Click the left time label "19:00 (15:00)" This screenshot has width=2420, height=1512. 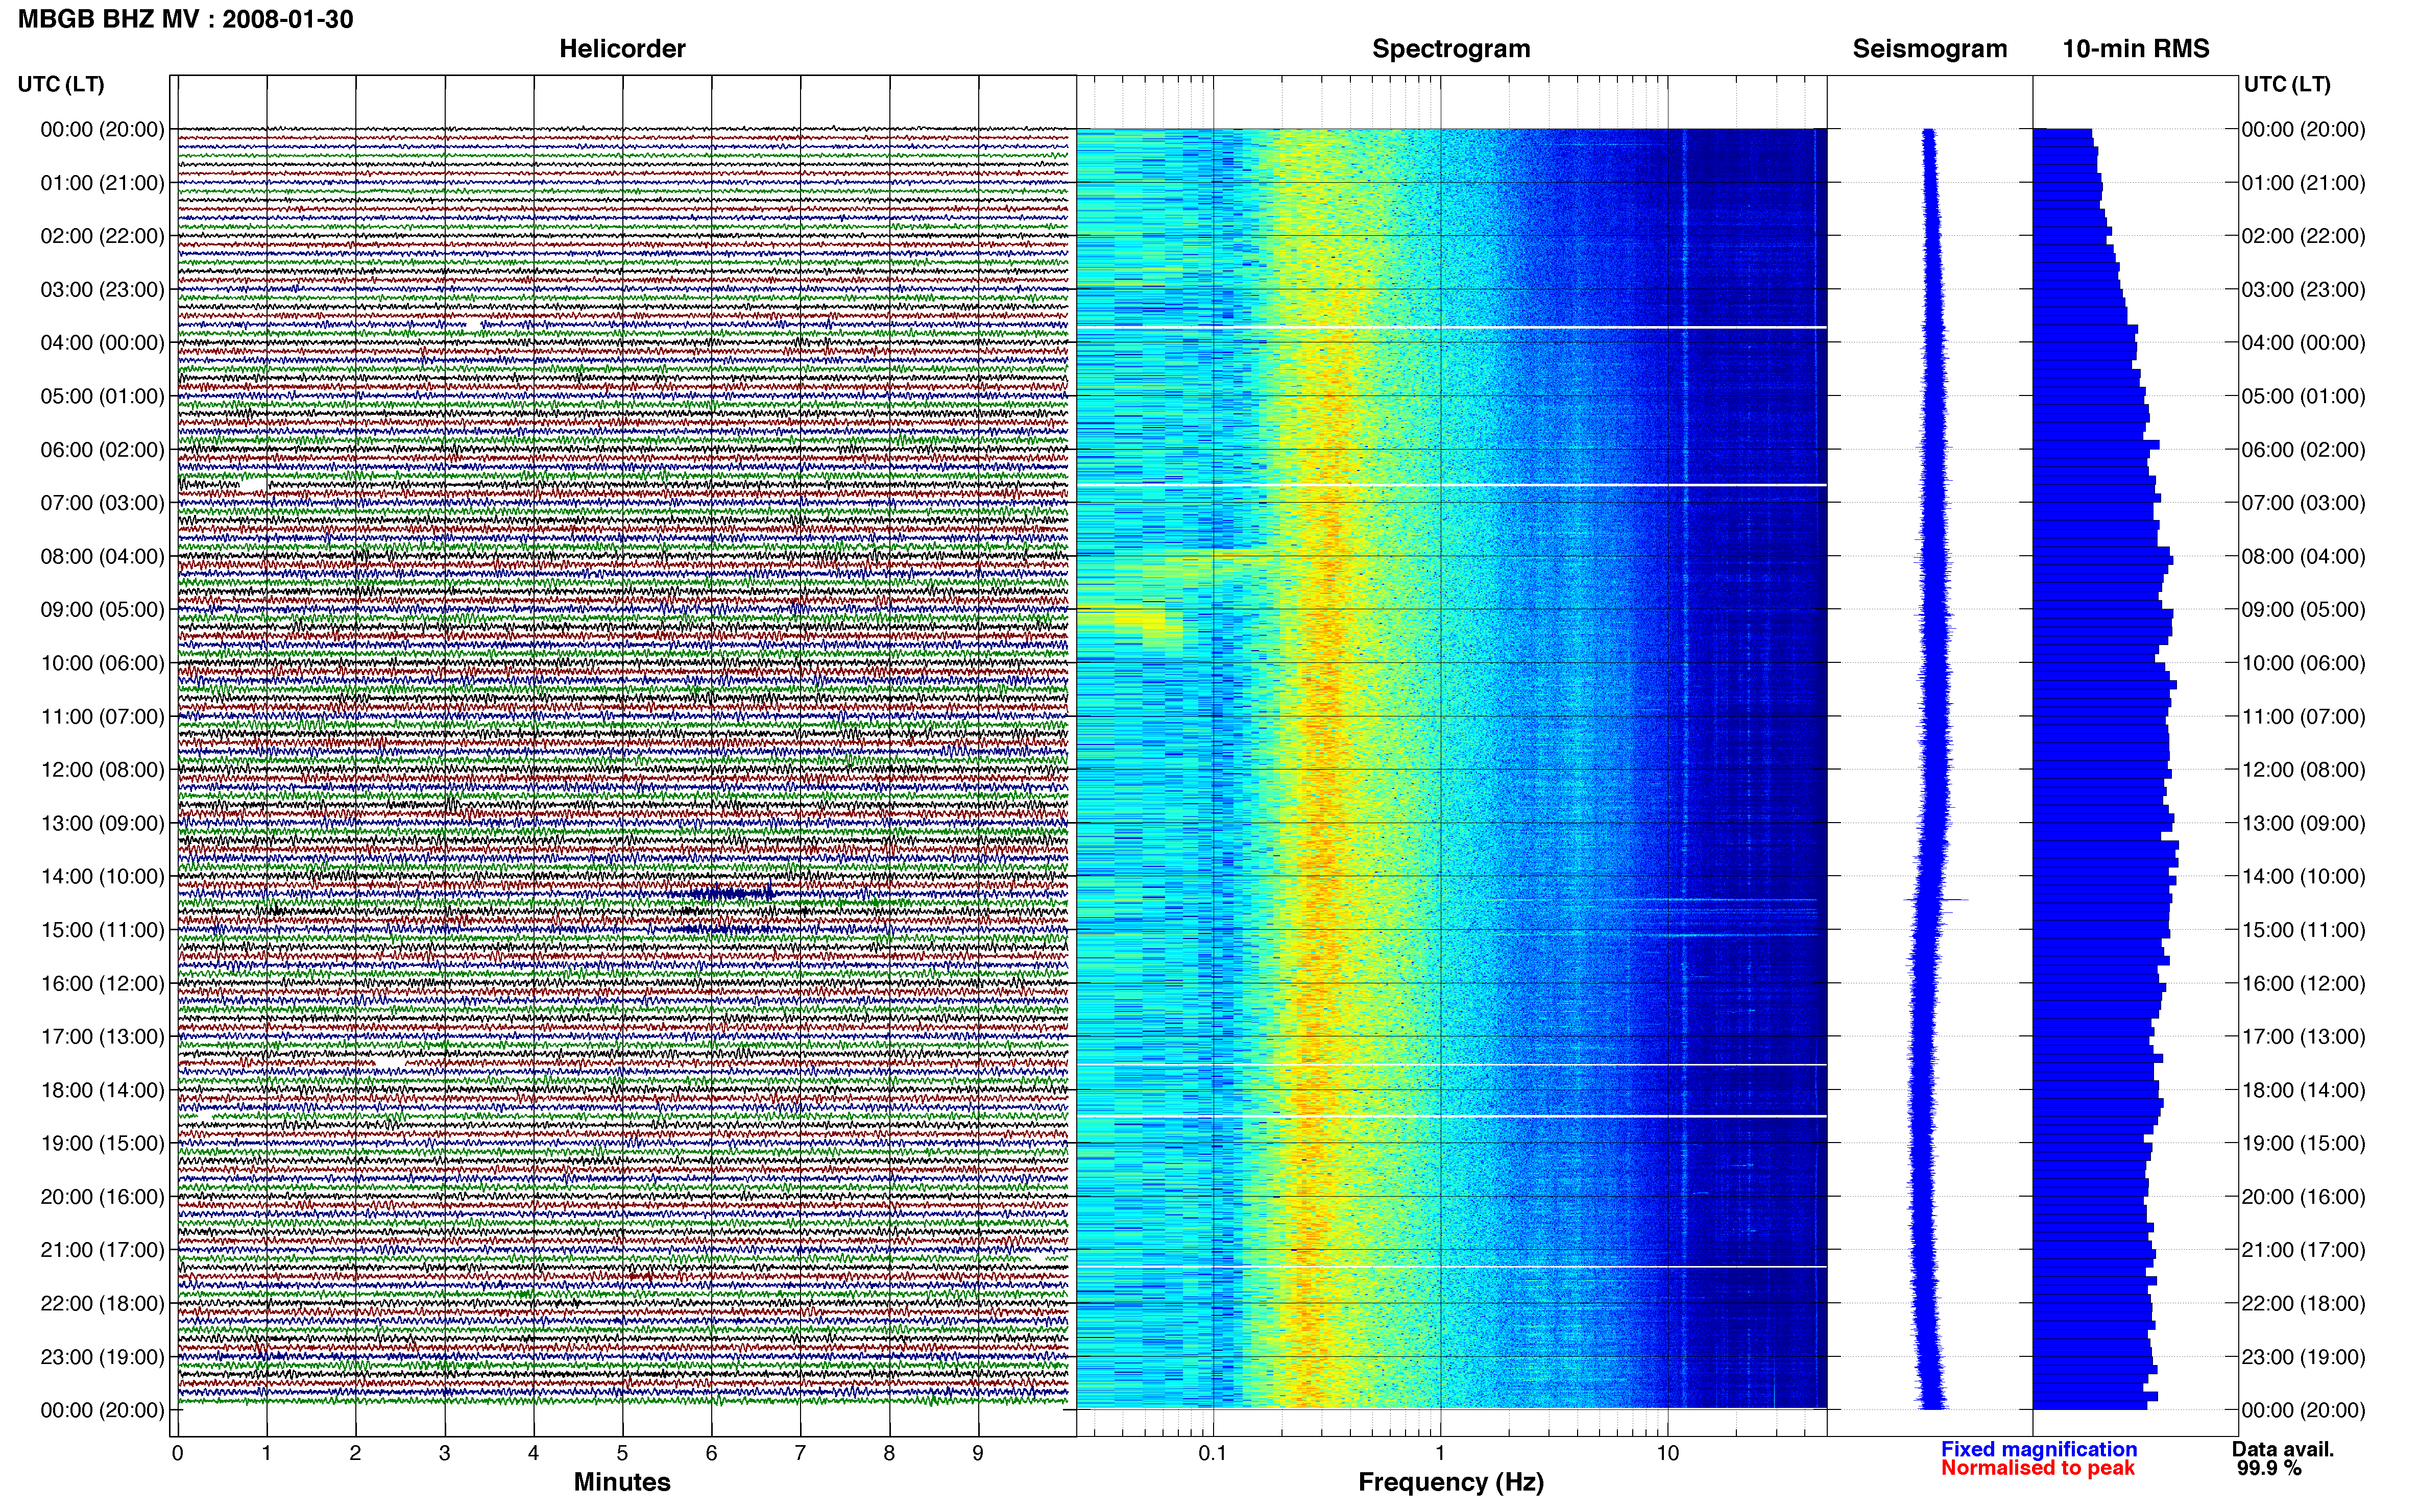coord(102,1143)
